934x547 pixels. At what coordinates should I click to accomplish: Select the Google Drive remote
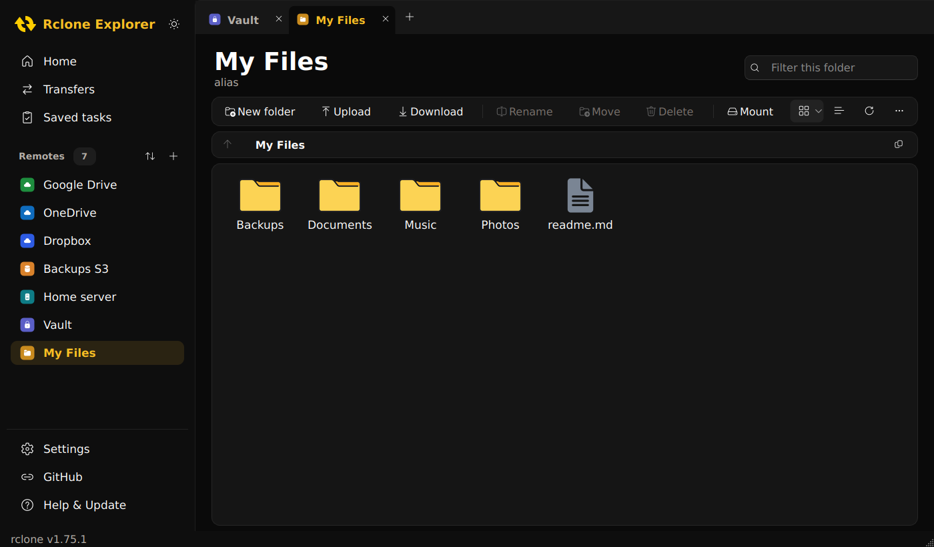(x=97, y=185)
